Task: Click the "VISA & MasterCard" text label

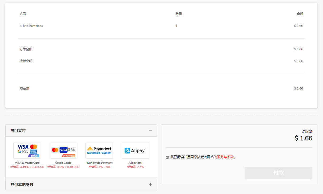Action: coord(27,163)
